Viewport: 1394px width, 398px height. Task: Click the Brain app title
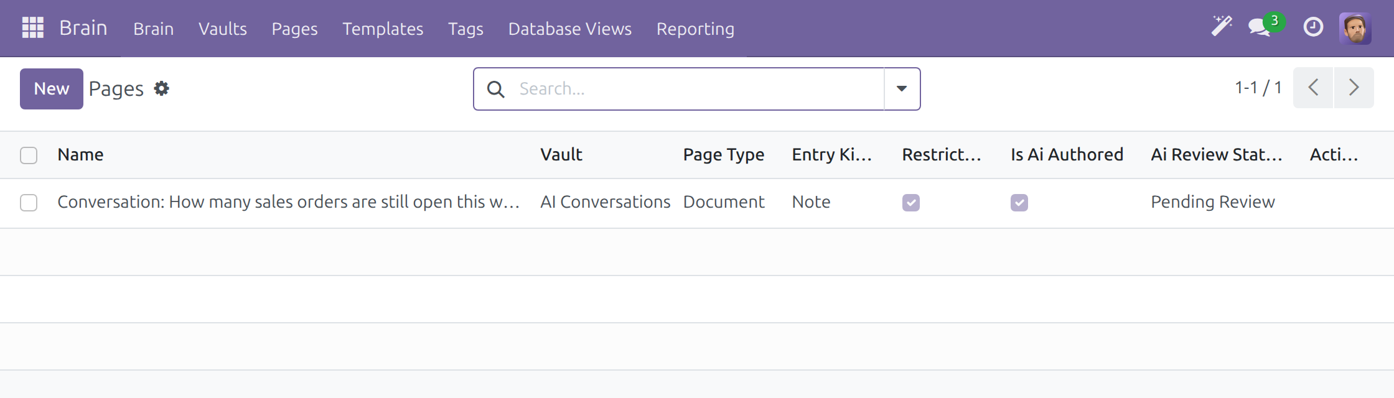pyautogui.click(x=83, y=28)
